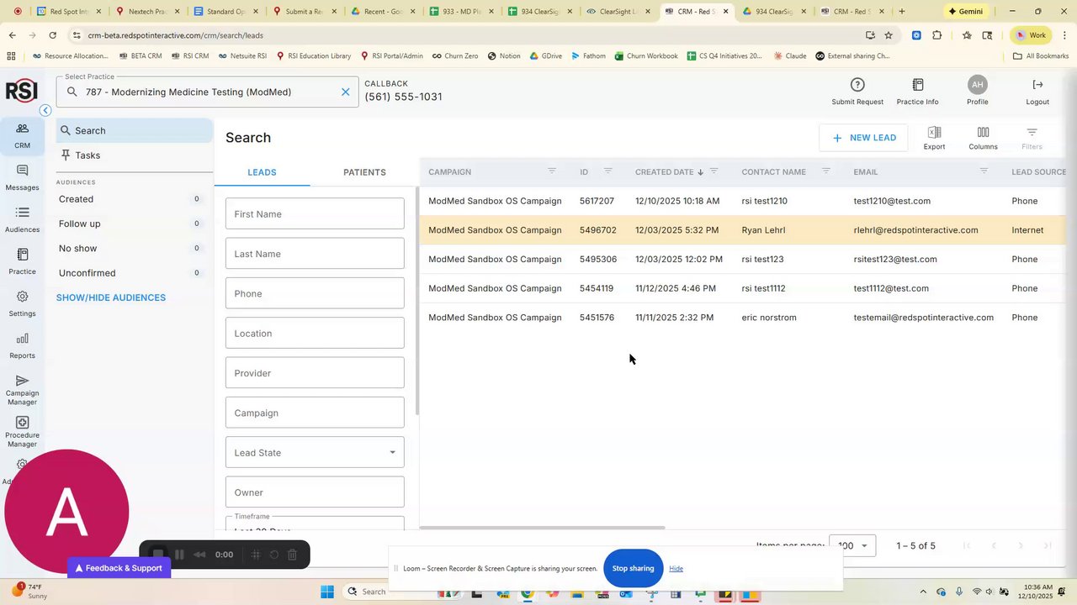Select Search in the side panel

(x=135, y=130)
